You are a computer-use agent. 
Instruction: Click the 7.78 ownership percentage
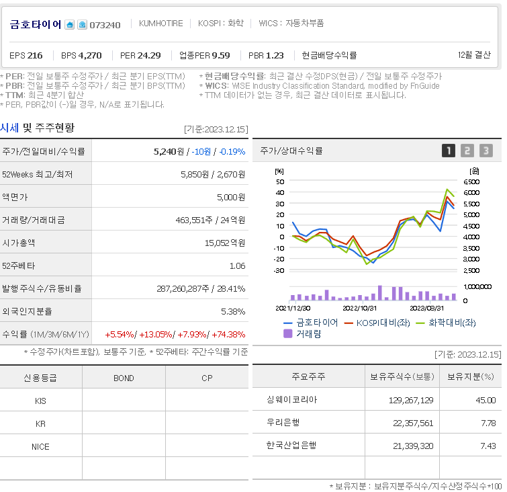pos(488,423)
